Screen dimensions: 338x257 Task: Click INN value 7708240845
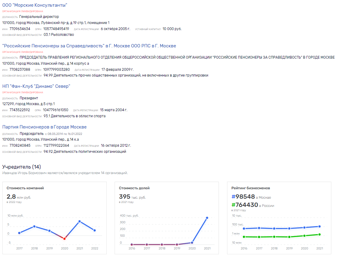[20, 146]
